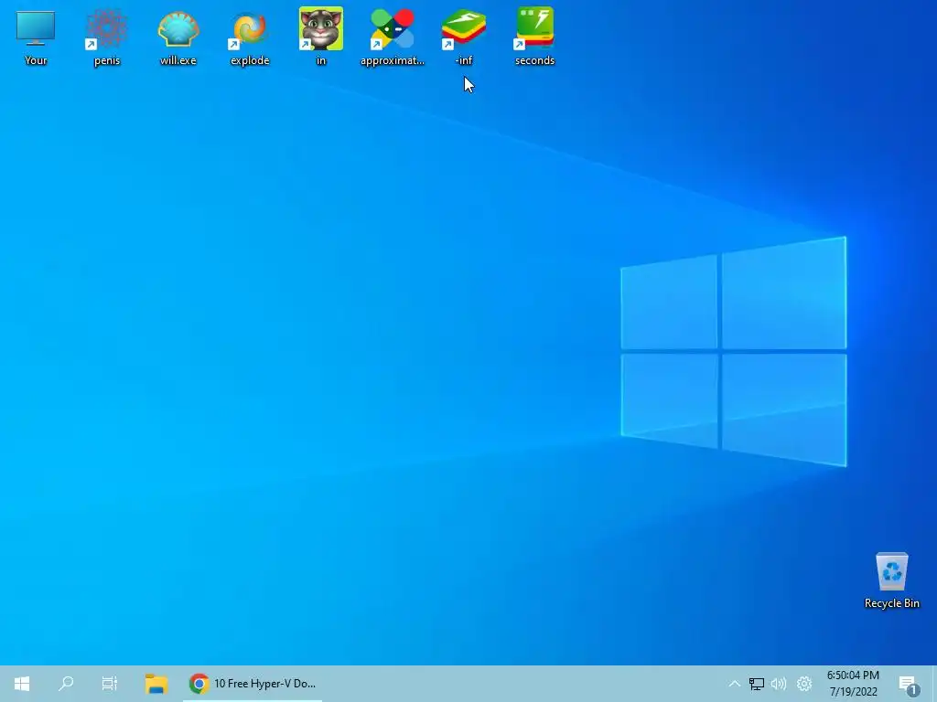Click the settings gear tray icon
The height and width of the screenshot is (702, 937).
tap(804, 684)
